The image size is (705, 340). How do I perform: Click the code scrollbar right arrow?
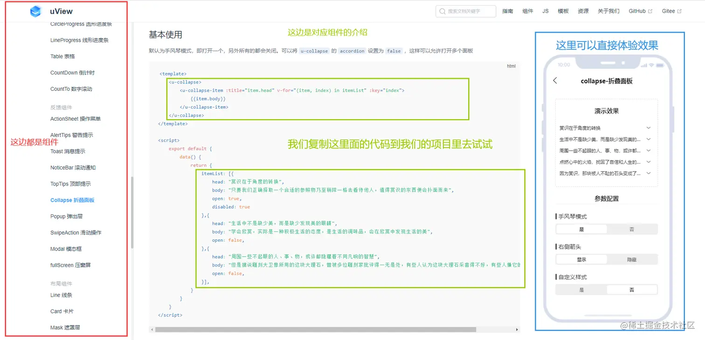[517, 330]
